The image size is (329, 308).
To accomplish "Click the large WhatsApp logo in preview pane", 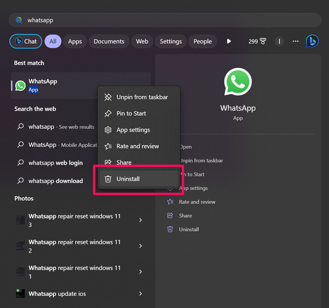I will point(238,83).
